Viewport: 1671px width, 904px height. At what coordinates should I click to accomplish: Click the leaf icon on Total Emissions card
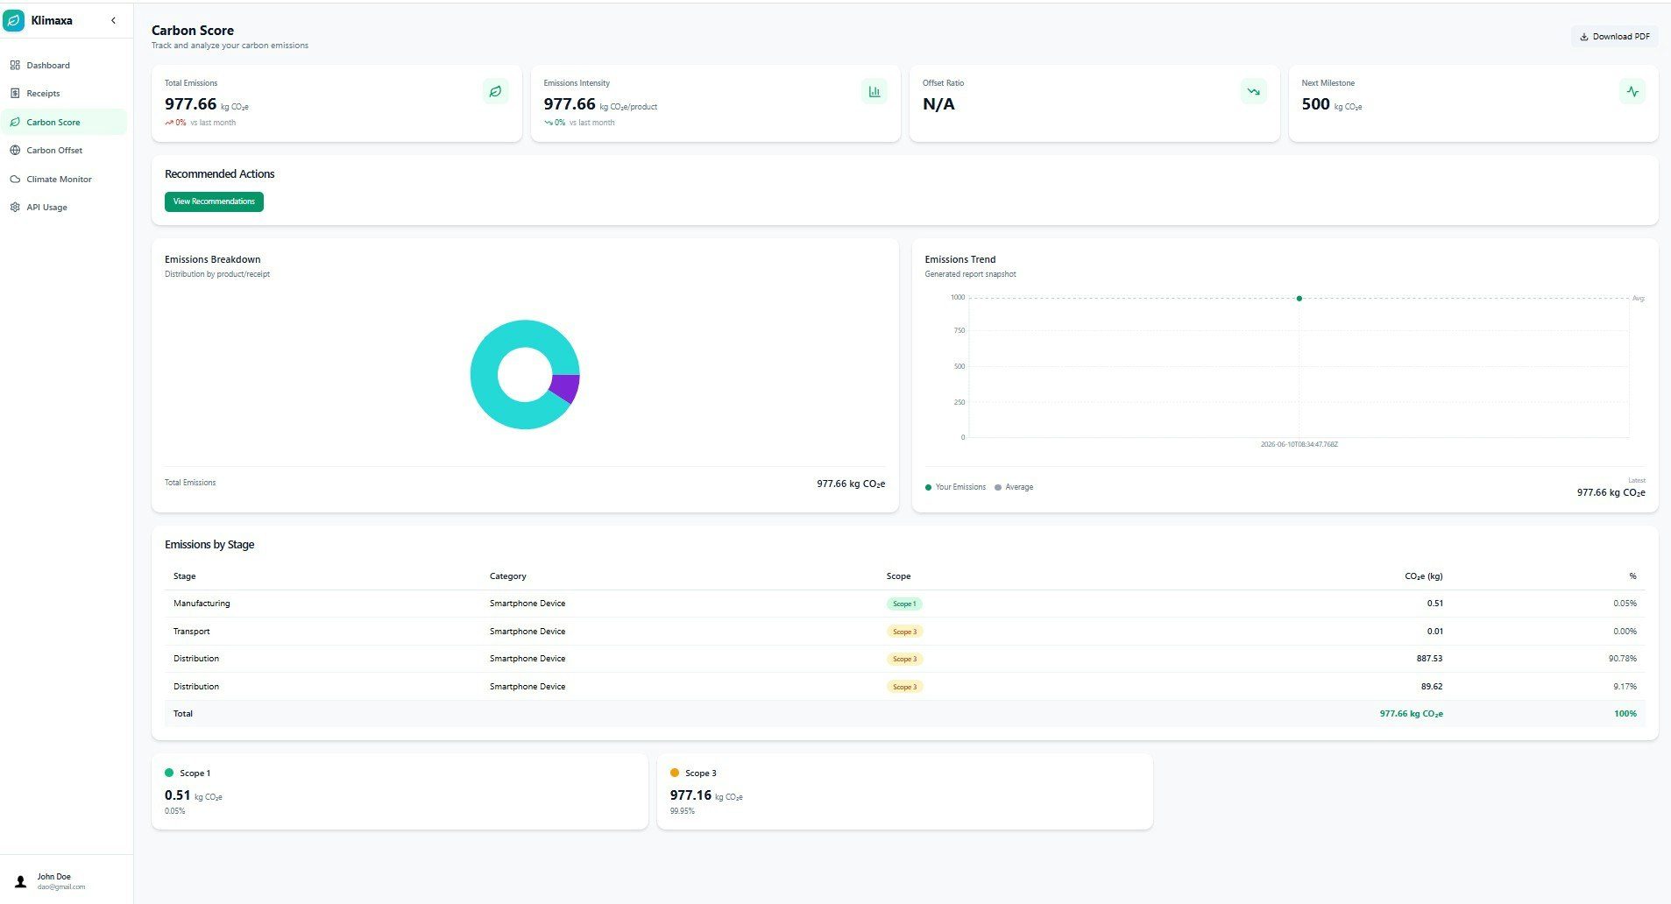pos(495,91)
